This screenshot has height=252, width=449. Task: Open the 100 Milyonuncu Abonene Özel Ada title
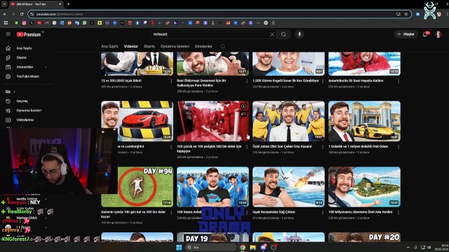tap(360, 212)
